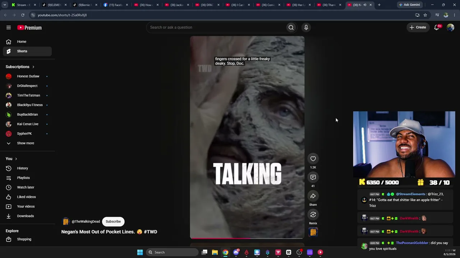The height and width of the screenshot is (258, 460).
Task: Click the search magnifier button
Action: pos(291,27)
